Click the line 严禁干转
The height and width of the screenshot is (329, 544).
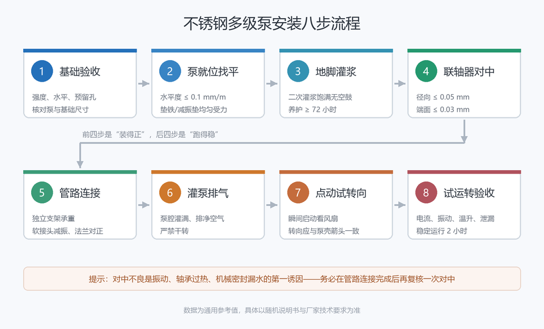tap(174, 231)
